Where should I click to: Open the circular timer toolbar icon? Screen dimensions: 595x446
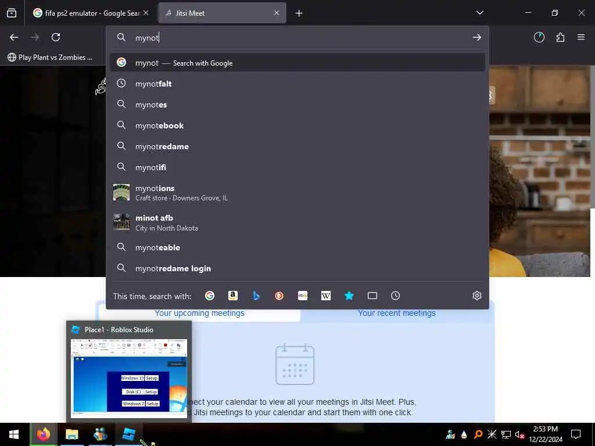539,37
